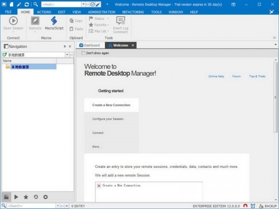The width and height of the screenshot is (279, 209).
Task: Toggle the full screen icon below window controls
Action: point(271,12)
